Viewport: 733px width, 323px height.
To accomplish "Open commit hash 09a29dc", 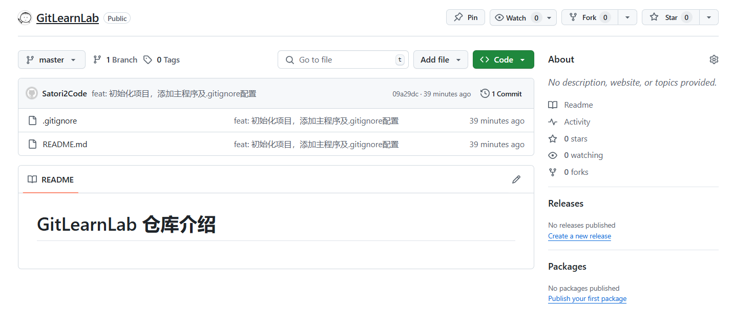I will click(406, 94).
